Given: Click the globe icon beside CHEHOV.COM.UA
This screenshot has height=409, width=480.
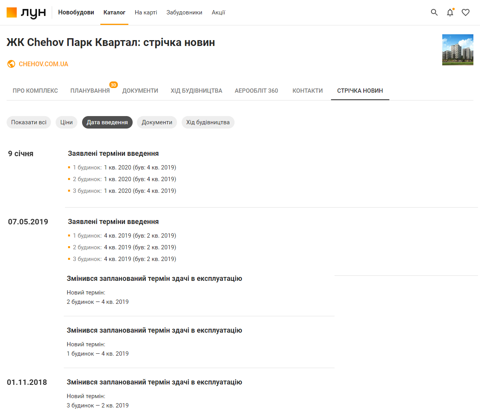Looking at the screenshot, I should [x=11, y=64].
